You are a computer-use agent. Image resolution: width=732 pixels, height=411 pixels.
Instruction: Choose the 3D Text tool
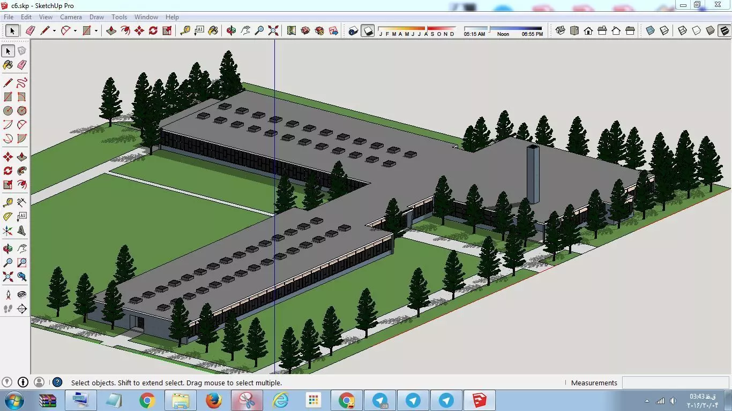(21, 231)
